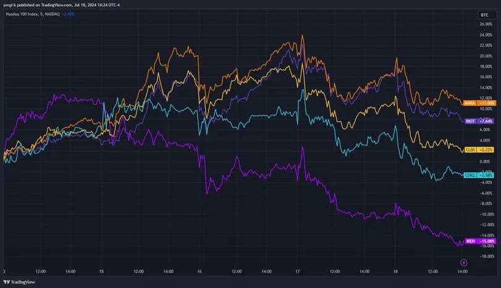Jump to date 17 on time axis

(298, 271)
